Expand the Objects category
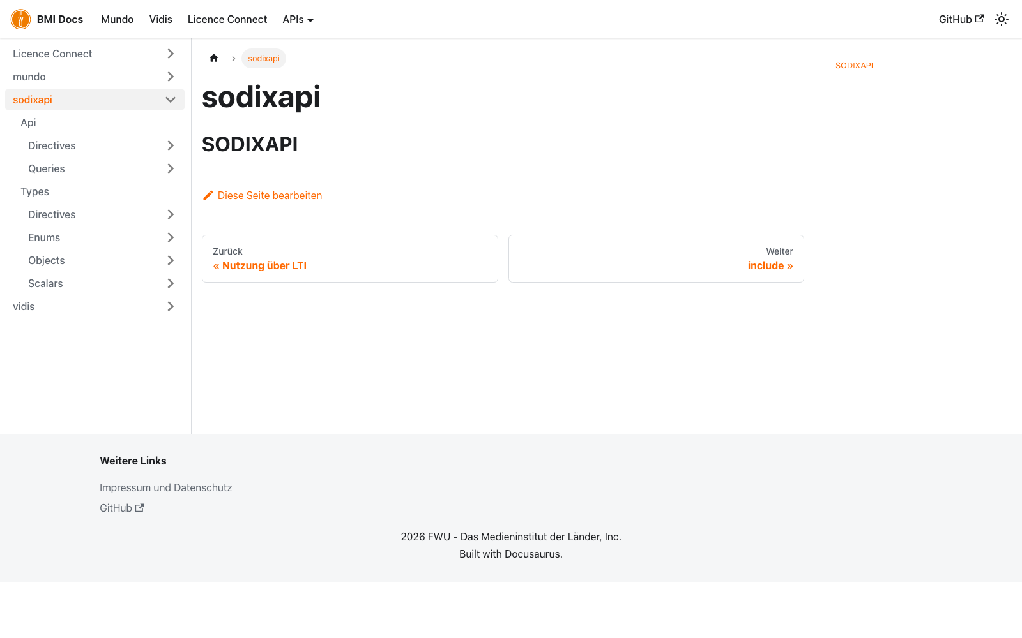Viewport: 1022px width, 638px height. 171,260
